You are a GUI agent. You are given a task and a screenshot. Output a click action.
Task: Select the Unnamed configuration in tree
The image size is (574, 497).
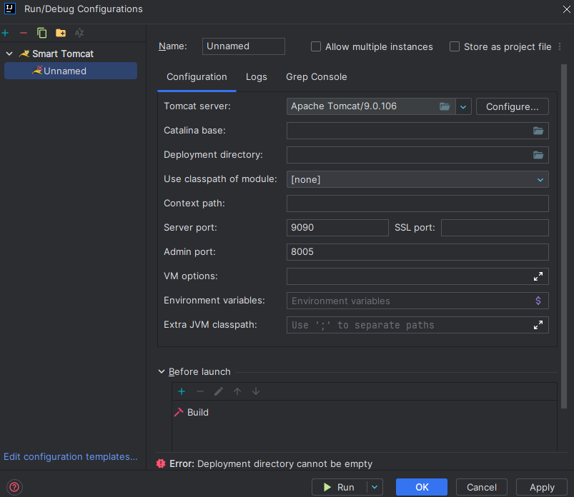click(x=71, y=71)
